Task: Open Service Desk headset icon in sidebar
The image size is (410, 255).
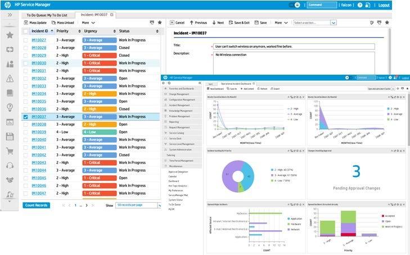Action: (x=10, y=166)
